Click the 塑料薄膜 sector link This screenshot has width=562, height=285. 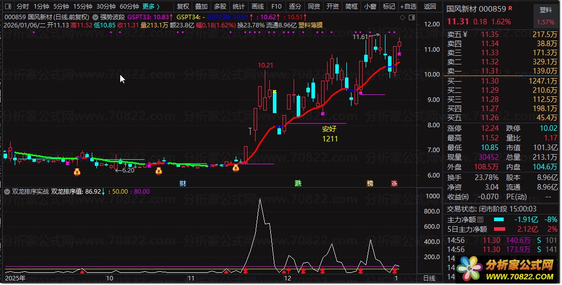coord(310,25)
